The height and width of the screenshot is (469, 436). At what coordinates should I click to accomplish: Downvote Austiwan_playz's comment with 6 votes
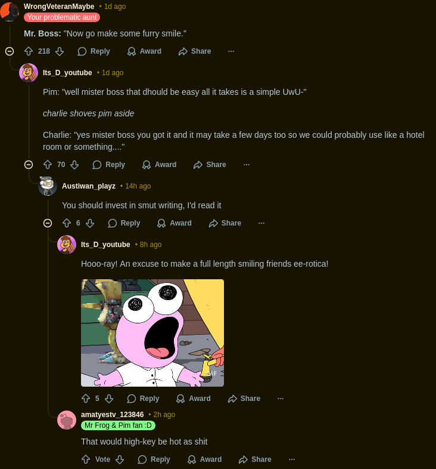click(90, 223)
